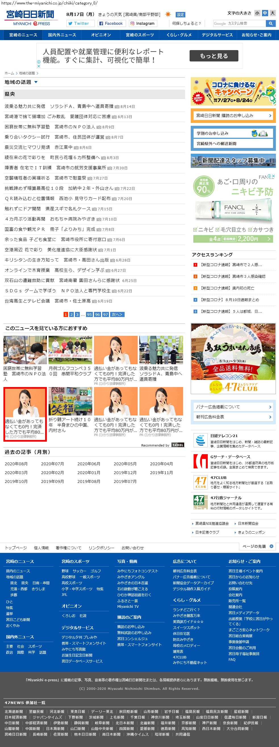Click もっと見る ad button

pyautogui.click(x=214, y=56)
